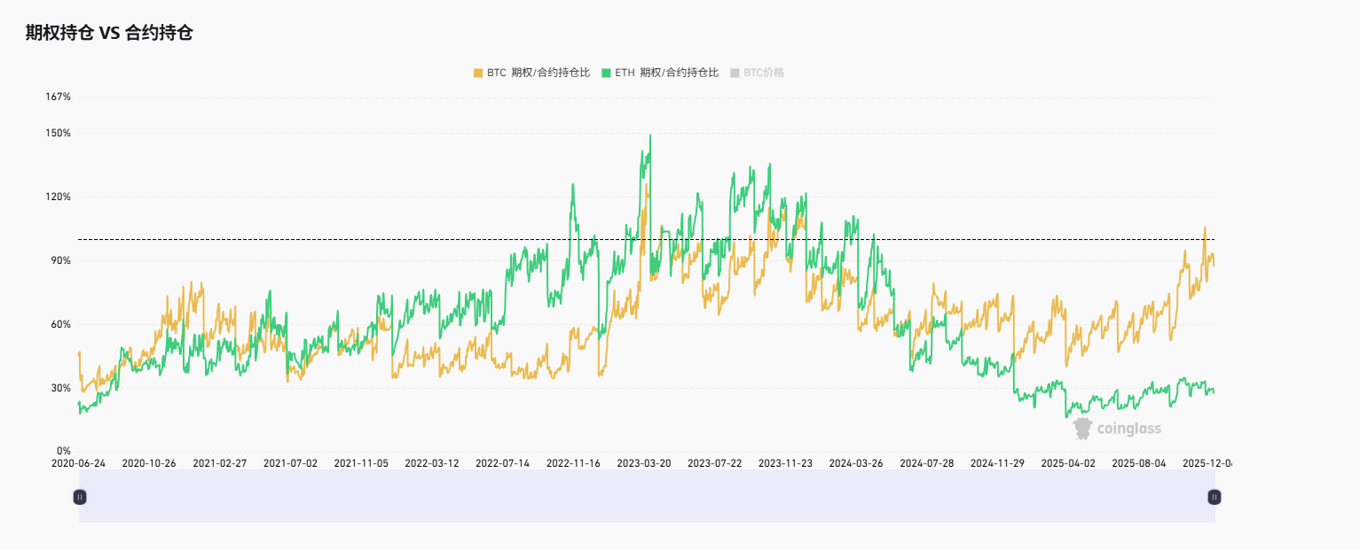
Task: Click the green ETH legend color square
Action: point(607,73)
